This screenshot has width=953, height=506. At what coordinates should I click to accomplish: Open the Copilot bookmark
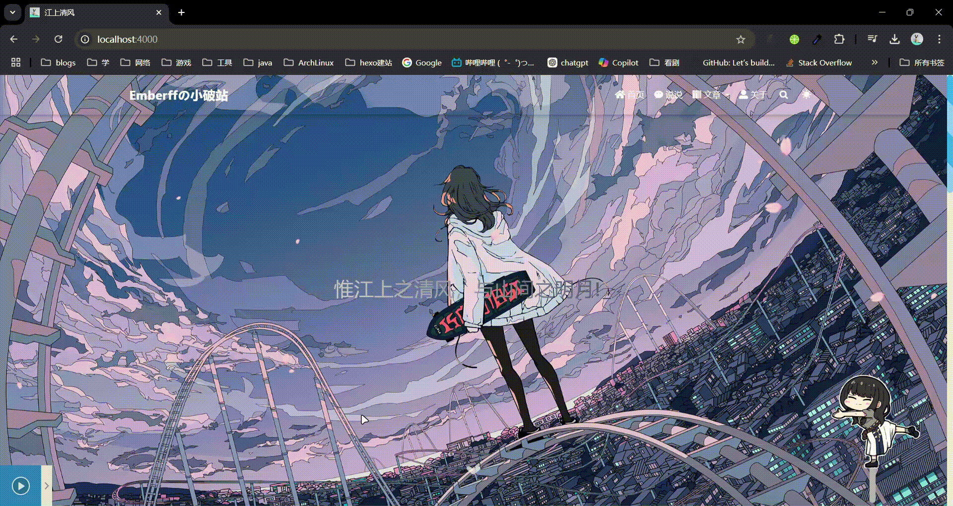pyautogui.click(x=618, y=63)
